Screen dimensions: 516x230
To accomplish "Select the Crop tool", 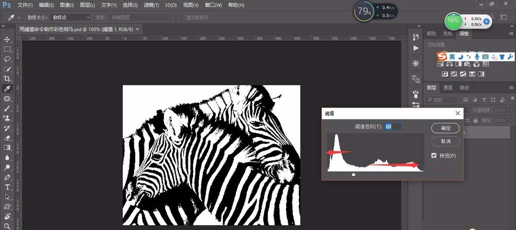I will (7, 79).
